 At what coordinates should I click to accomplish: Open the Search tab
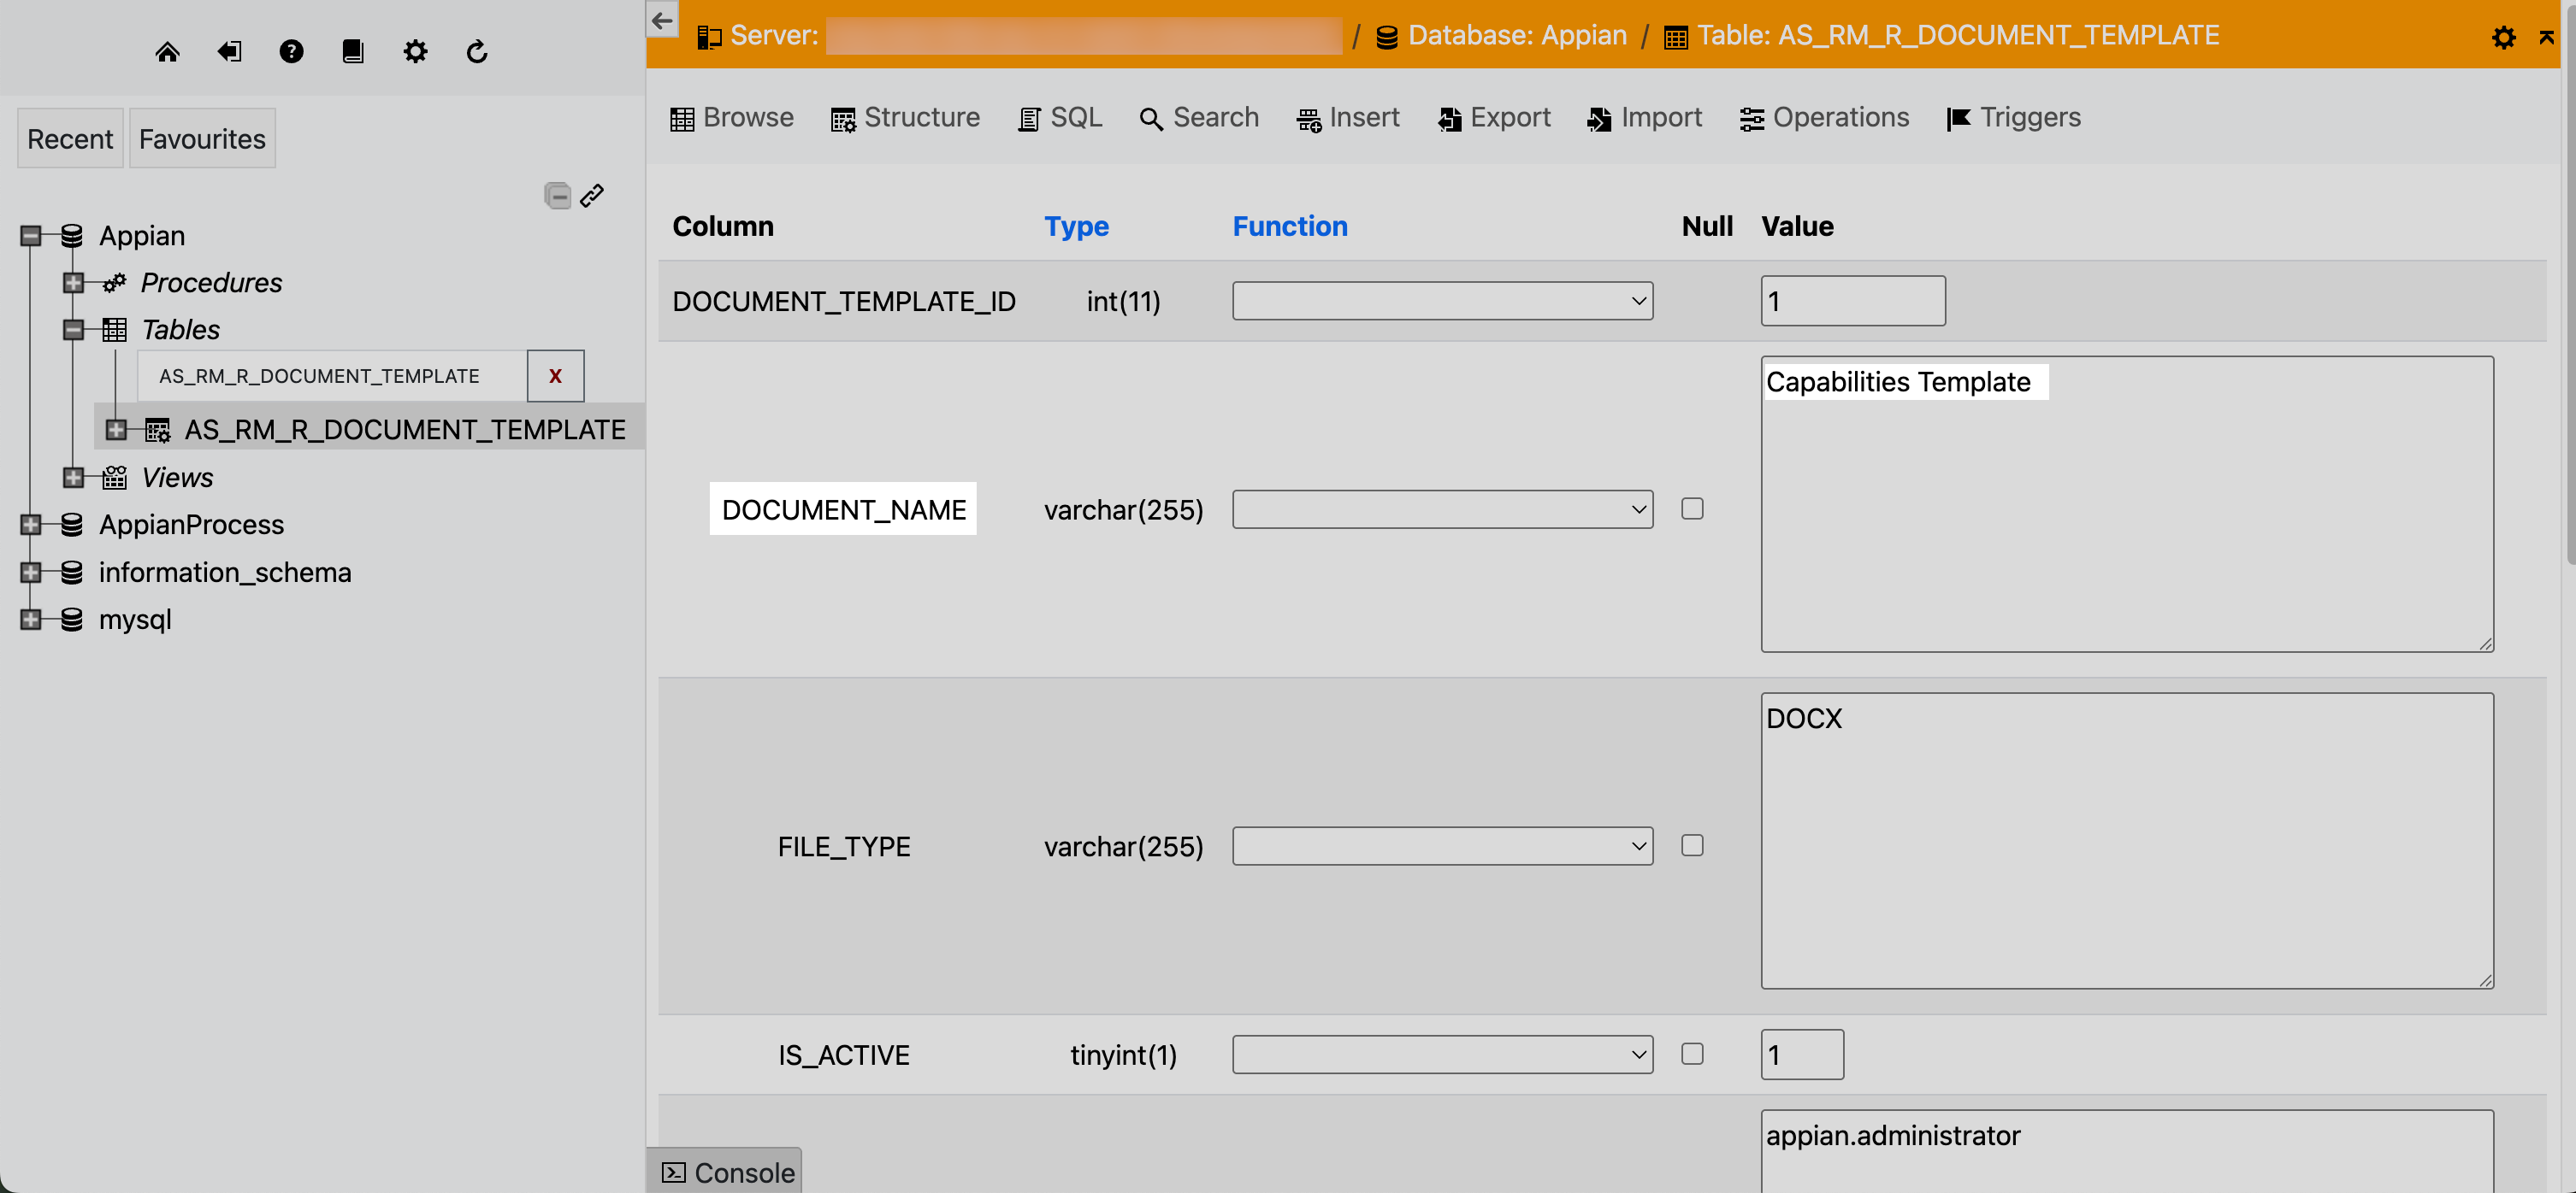[1199, 118]
